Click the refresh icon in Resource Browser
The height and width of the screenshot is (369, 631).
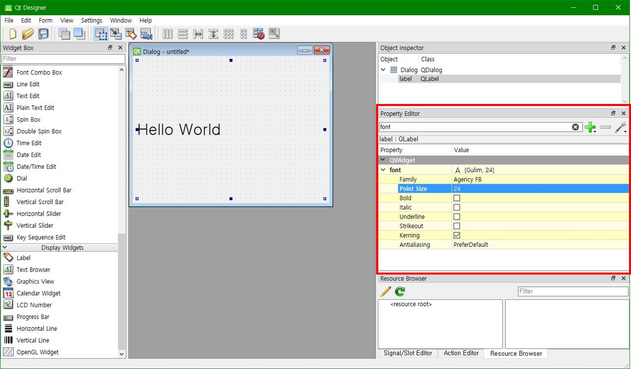click(400, 291)
